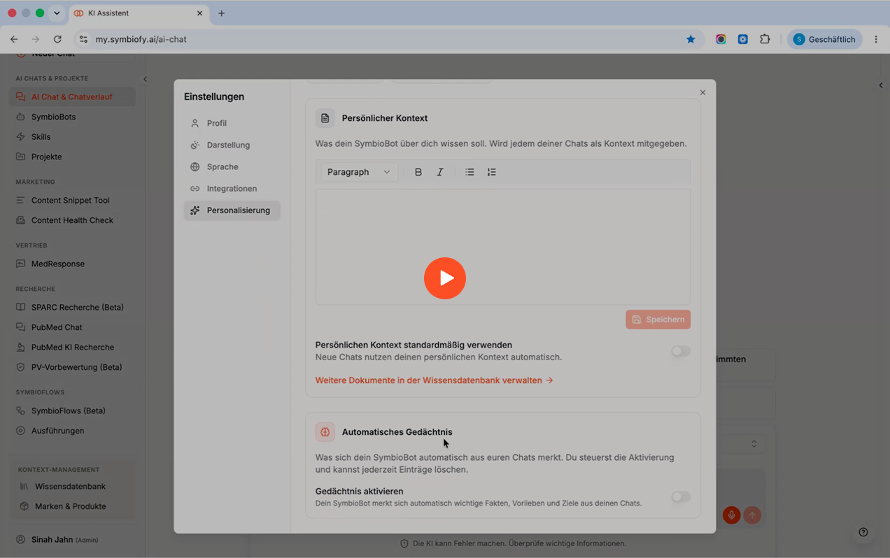890x558 pixels.
Task: Open Projekte in the sidebar
Action: tap(73, 157)
